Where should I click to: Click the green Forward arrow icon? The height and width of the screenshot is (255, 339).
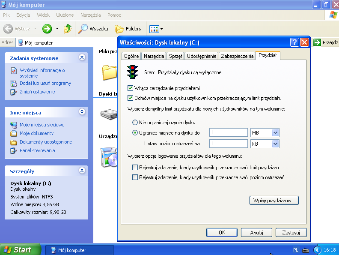(x=47, y=29)
